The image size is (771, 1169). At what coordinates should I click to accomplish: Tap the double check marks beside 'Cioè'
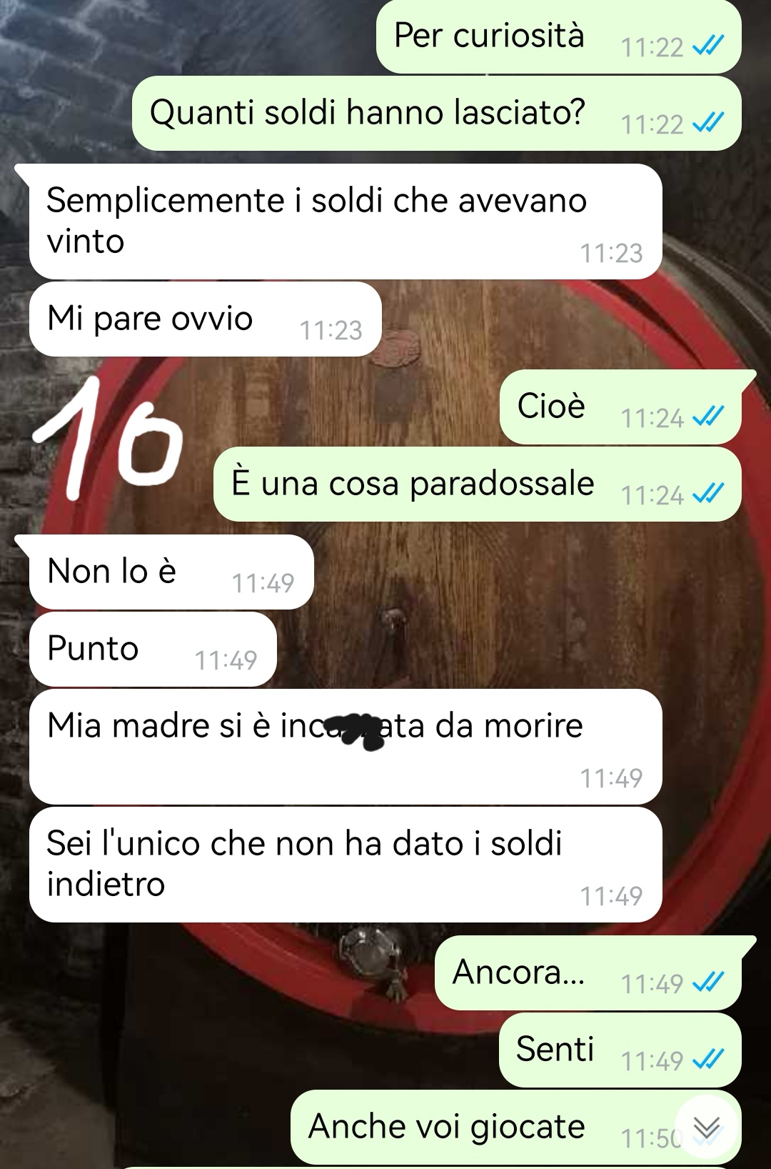click(709, 417)
